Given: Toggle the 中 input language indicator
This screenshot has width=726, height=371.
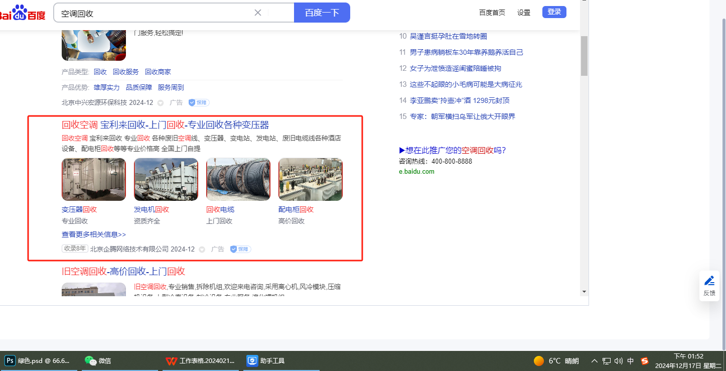Looking at the screenshot, I should (631, 360).
